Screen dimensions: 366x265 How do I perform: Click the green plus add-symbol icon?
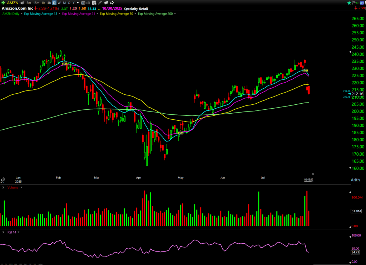(x=3, y=3)
